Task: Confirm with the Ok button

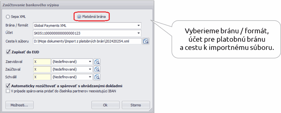Action: pos(105,105)
